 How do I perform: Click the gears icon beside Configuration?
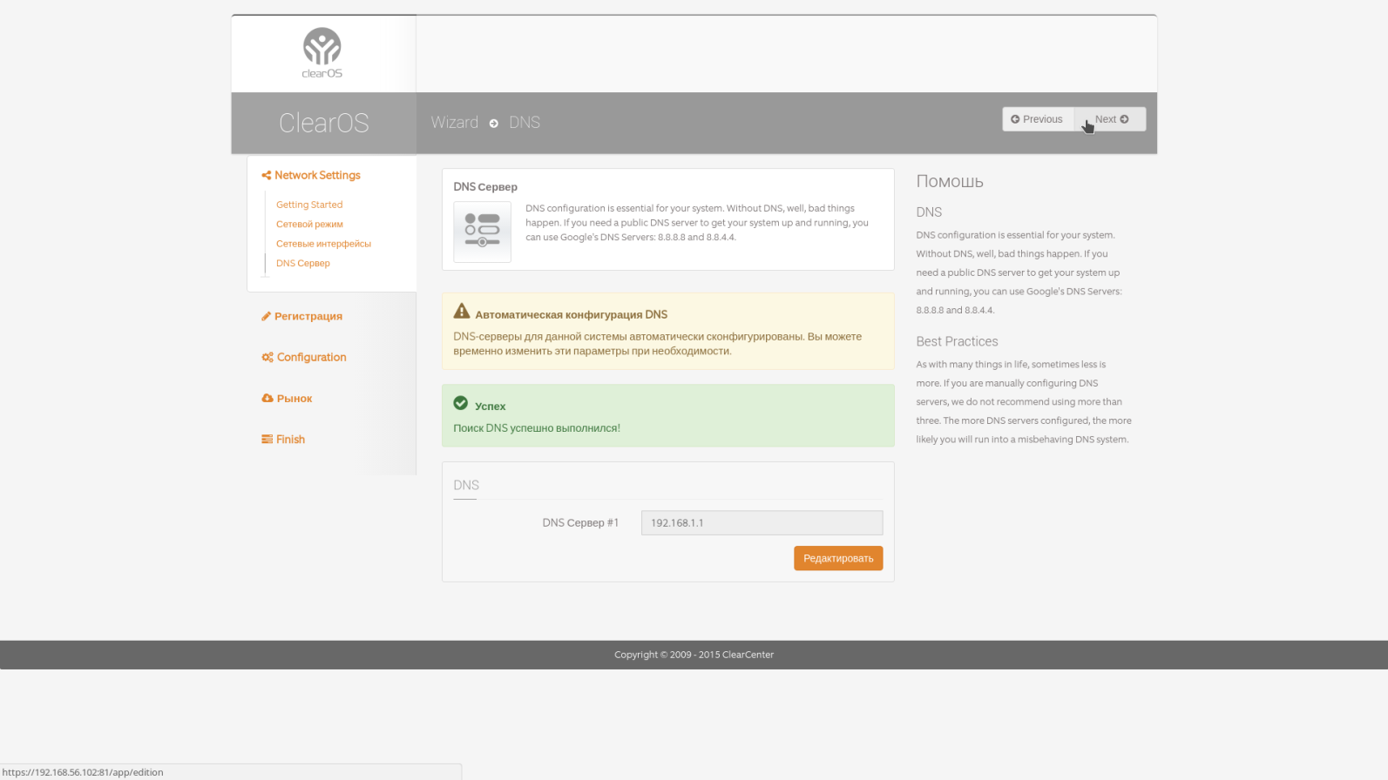click(x=267, y=358)
